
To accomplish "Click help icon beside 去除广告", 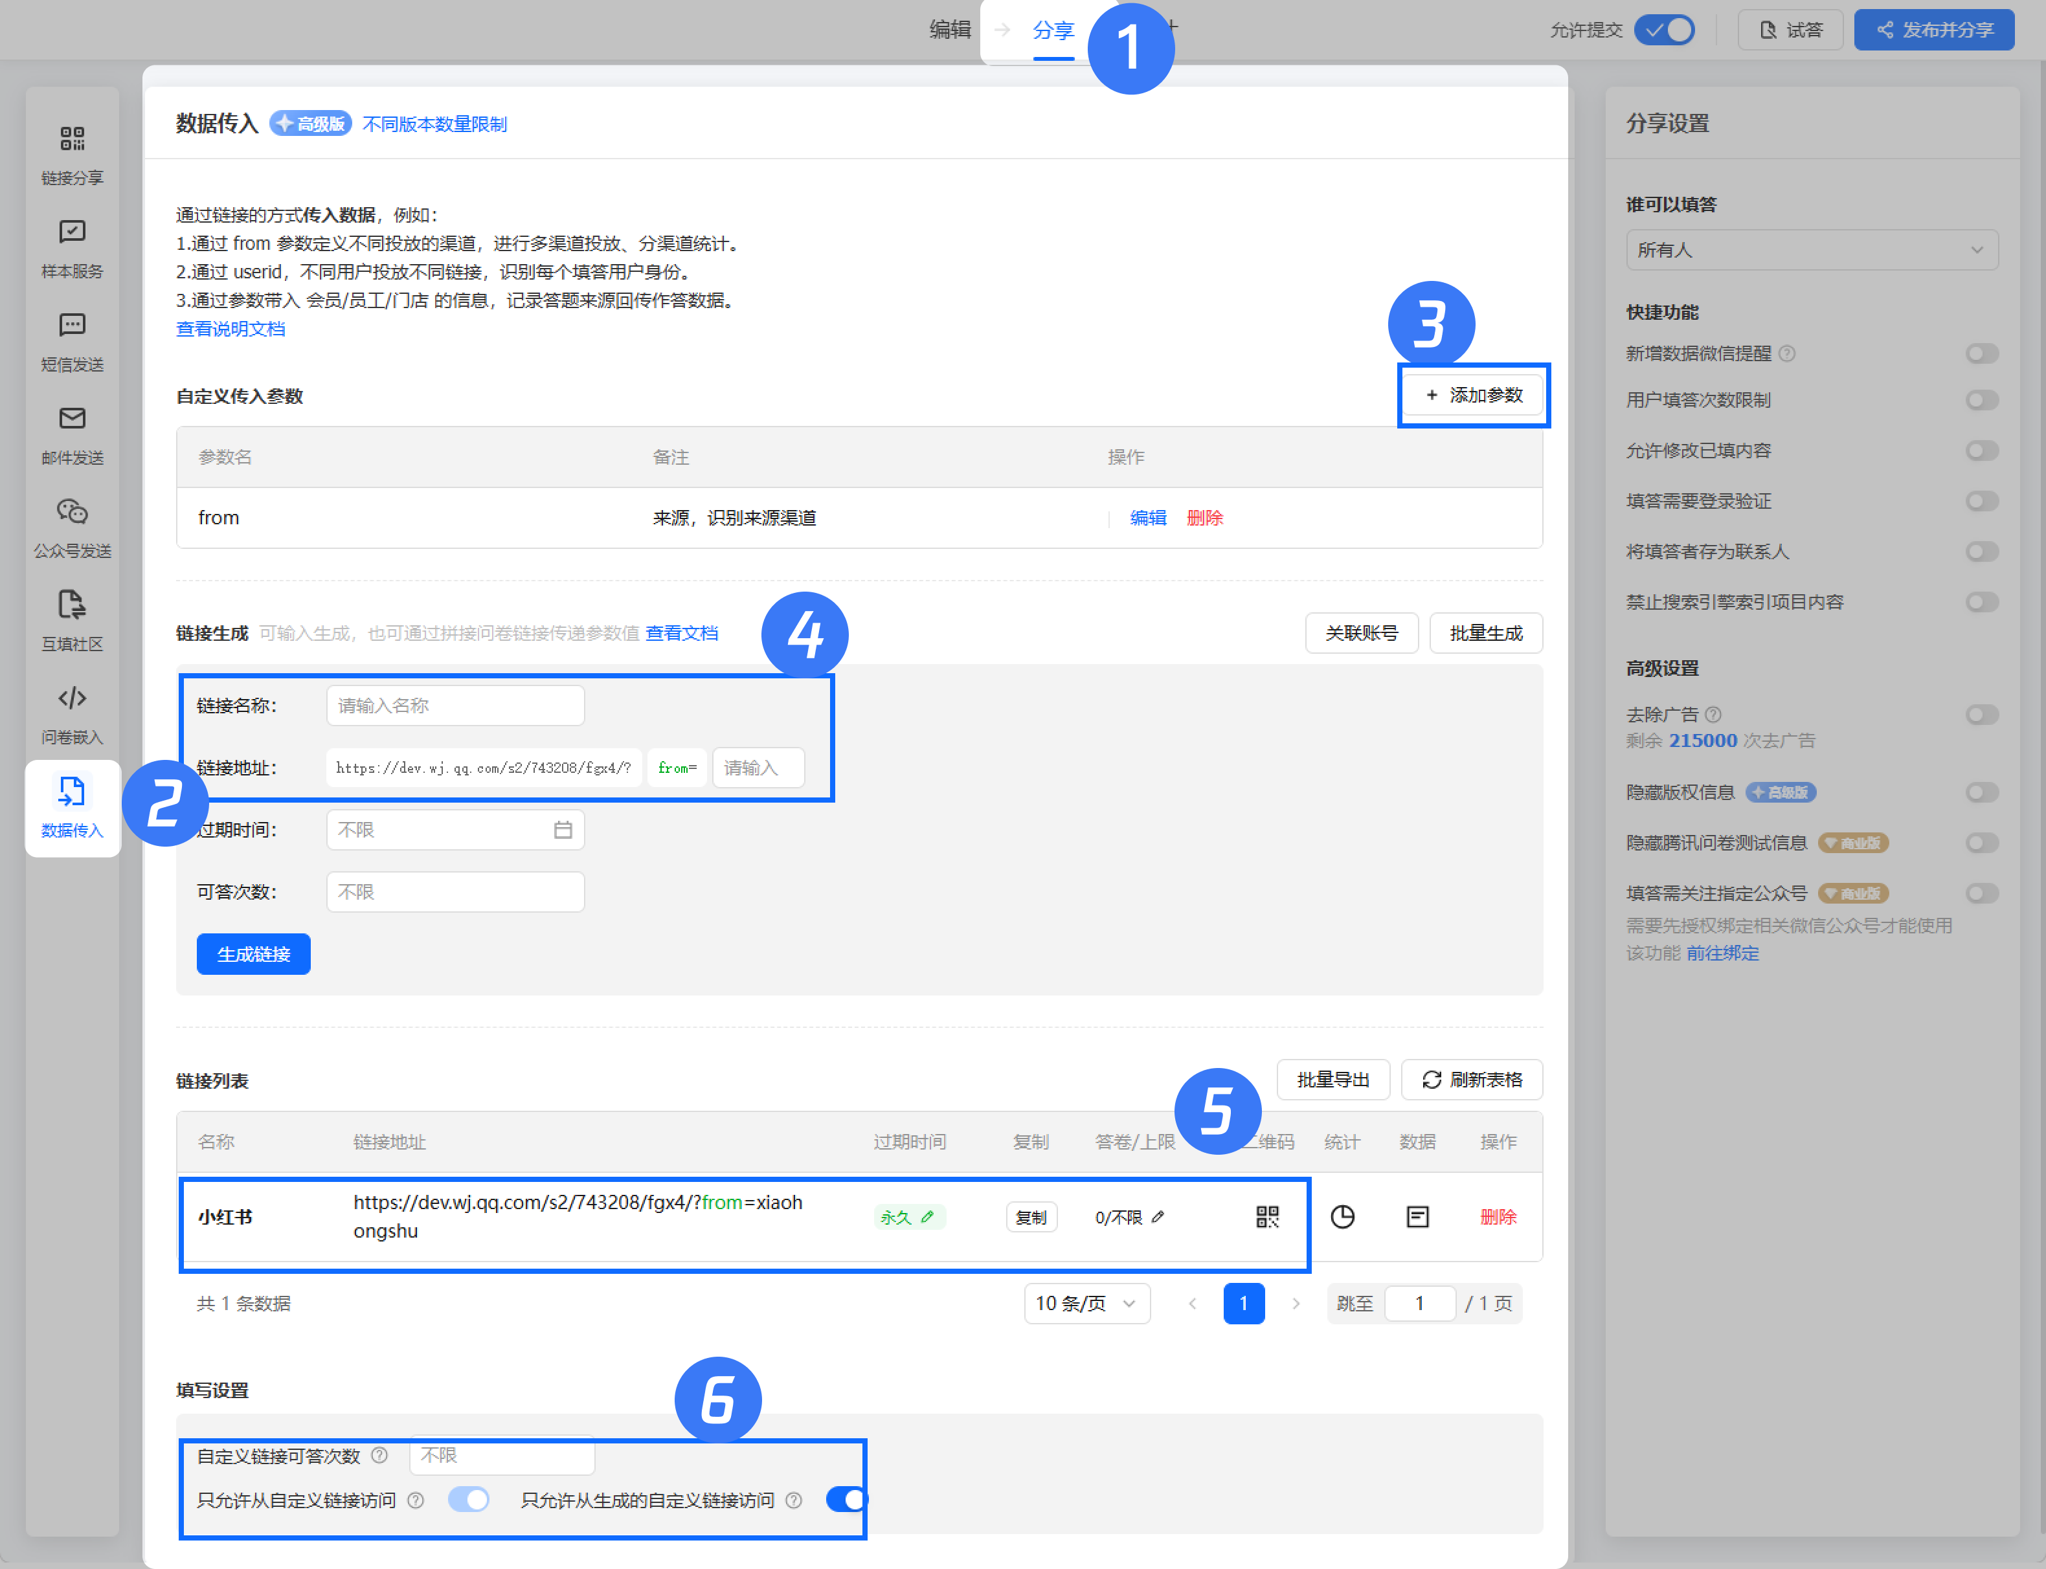I will point(1713,715).
